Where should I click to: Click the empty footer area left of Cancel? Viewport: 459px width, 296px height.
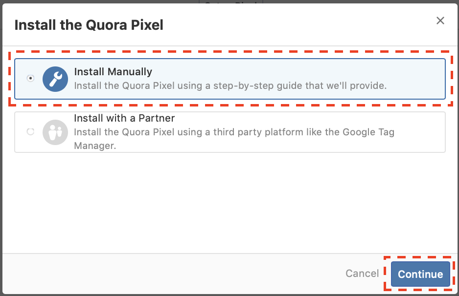(171, 274)
